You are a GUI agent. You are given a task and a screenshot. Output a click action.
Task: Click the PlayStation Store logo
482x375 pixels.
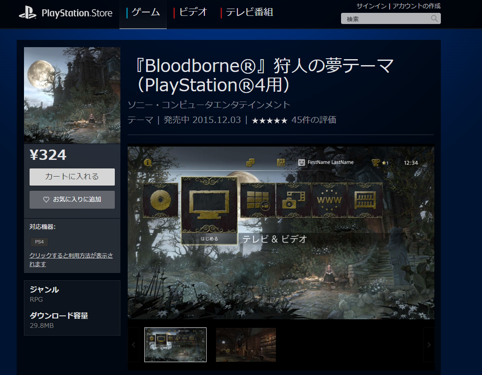click(x=65, y=13)
